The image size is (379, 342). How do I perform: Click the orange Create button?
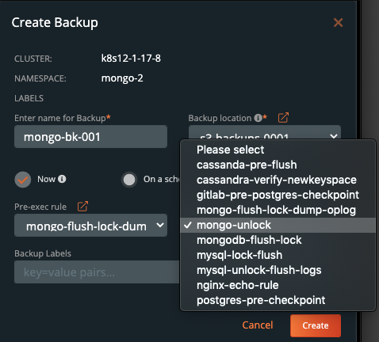316,325
